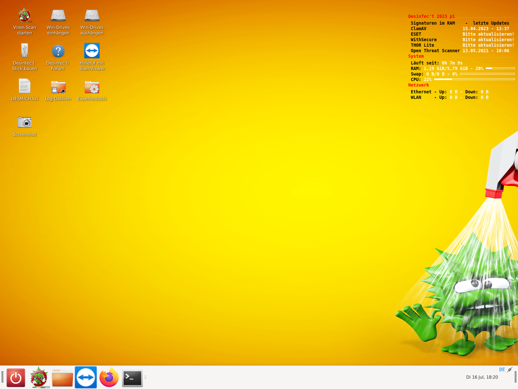
Task: Open the clock showing Di 16 Jul
Action: point(482,377)
